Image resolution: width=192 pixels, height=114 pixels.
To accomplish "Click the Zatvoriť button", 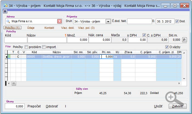I will (177, 106).
